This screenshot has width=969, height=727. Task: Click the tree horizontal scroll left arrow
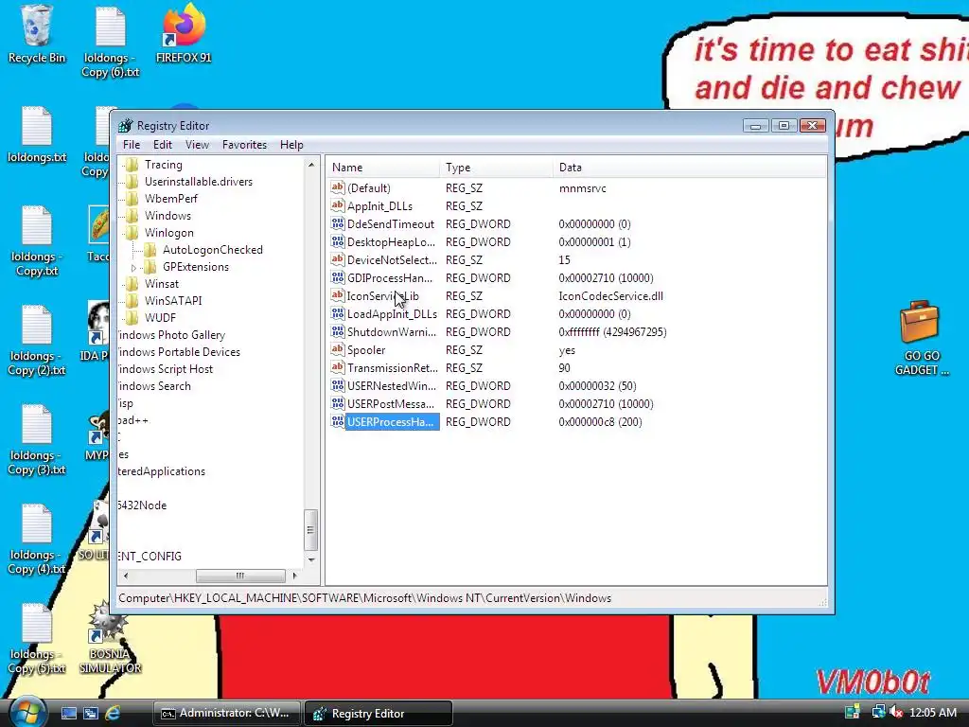[126, 576]
